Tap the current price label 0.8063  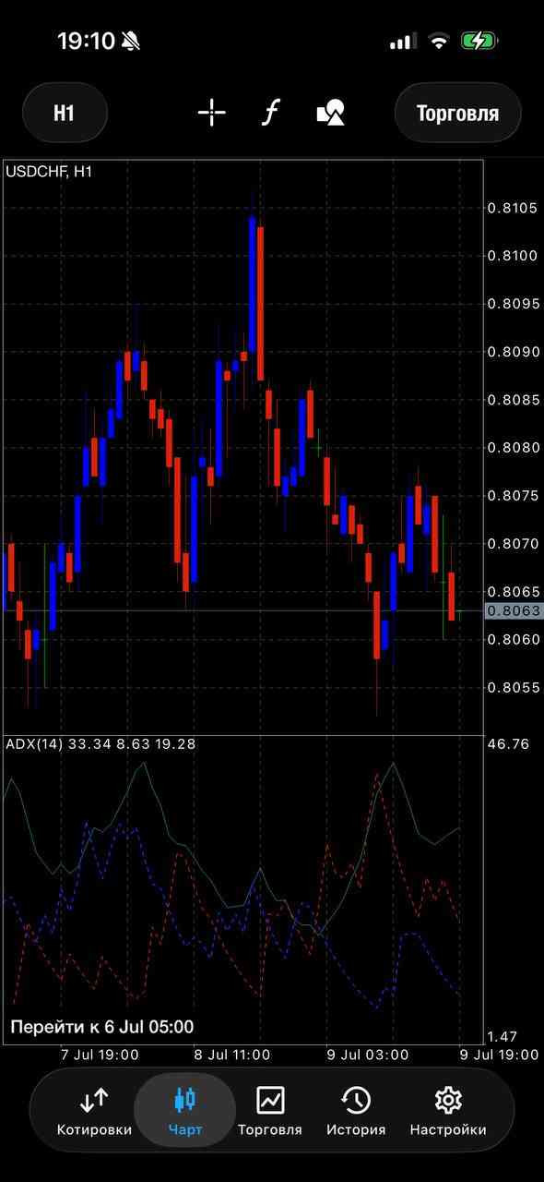pos(514,610)
